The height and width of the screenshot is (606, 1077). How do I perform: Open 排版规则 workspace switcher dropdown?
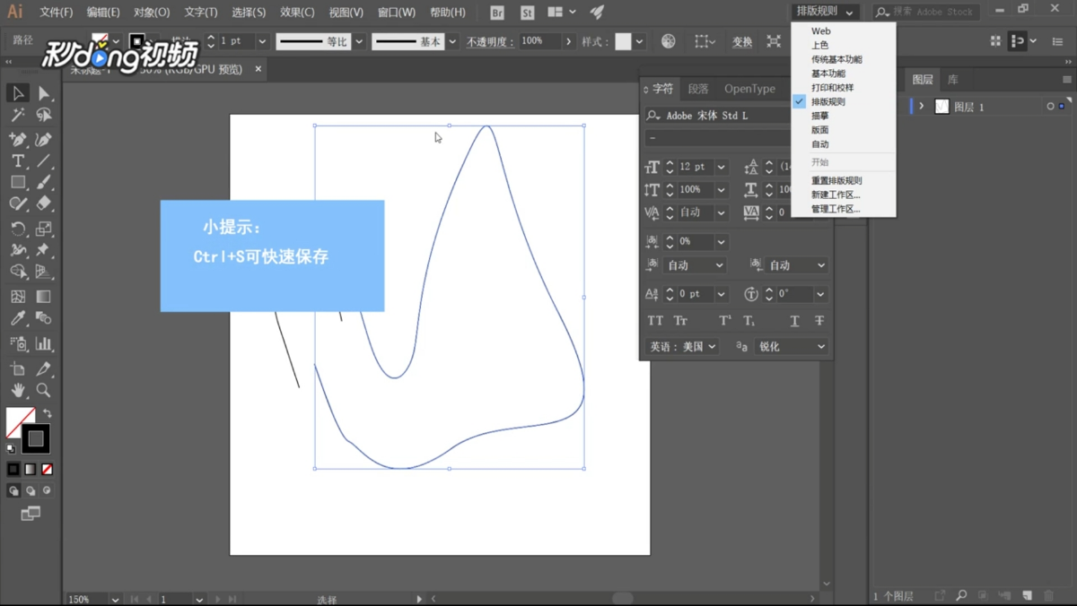[x=826, y=12]
